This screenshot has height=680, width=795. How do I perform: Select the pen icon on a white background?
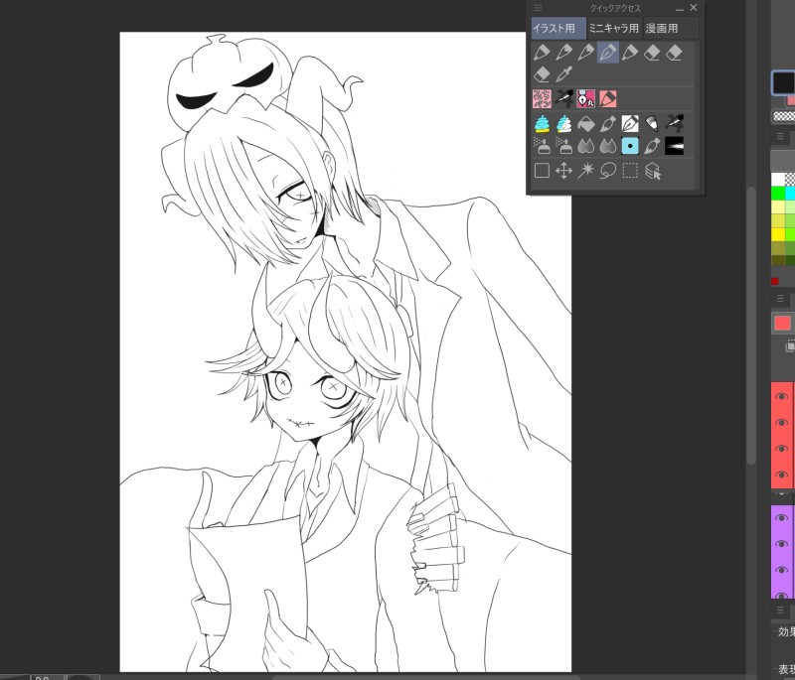[630, 123]
